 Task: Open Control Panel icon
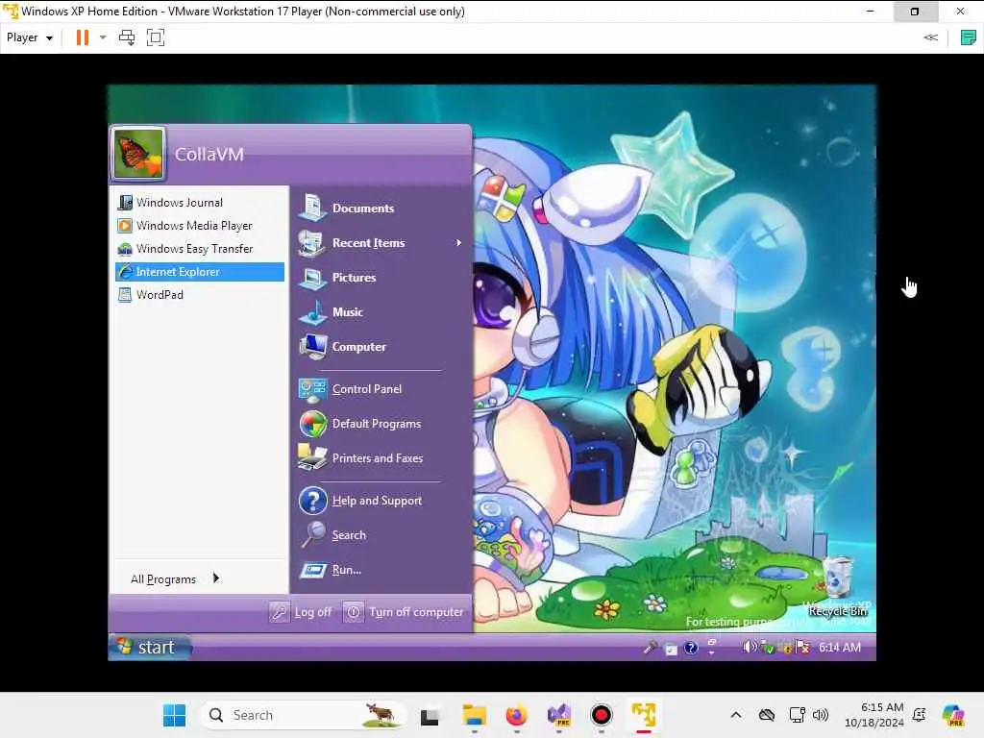(x=312, y=389)
